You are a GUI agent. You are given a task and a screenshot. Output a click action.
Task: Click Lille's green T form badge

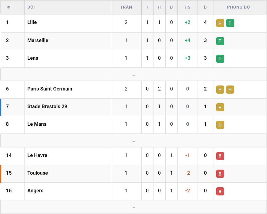230,23
